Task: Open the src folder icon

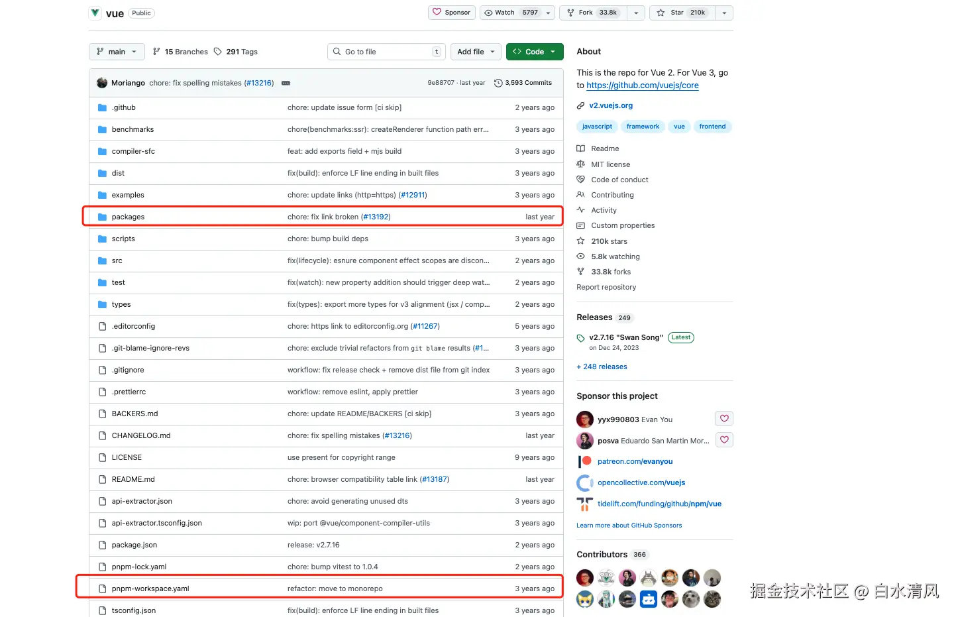Action: pos(102,260)
